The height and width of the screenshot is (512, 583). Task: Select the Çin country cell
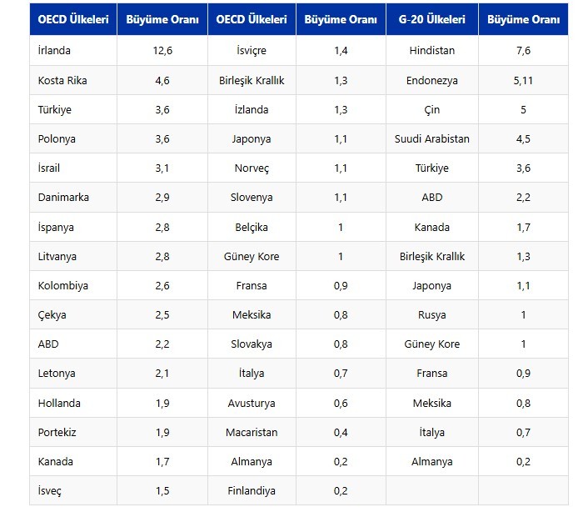click(431, 110)
